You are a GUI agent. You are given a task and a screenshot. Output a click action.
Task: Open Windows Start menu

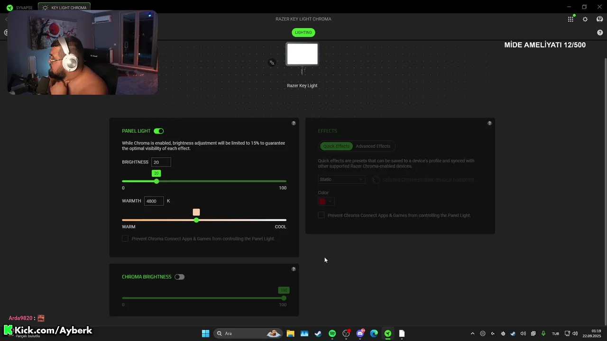coord(205,333)
